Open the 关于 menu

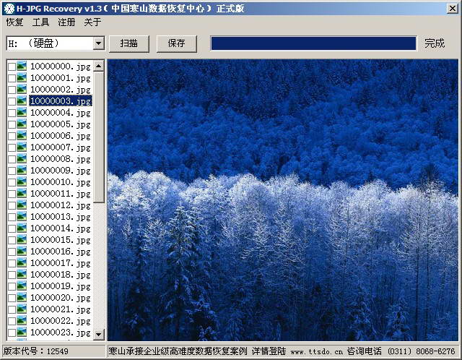tap(92, 22)
